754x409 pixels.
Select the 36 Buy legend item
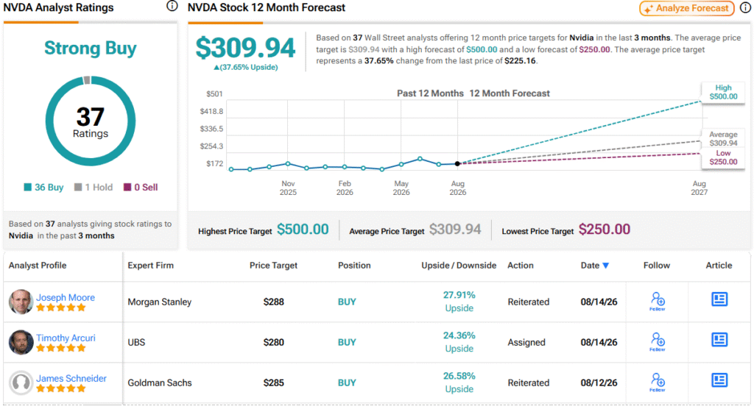43,188
